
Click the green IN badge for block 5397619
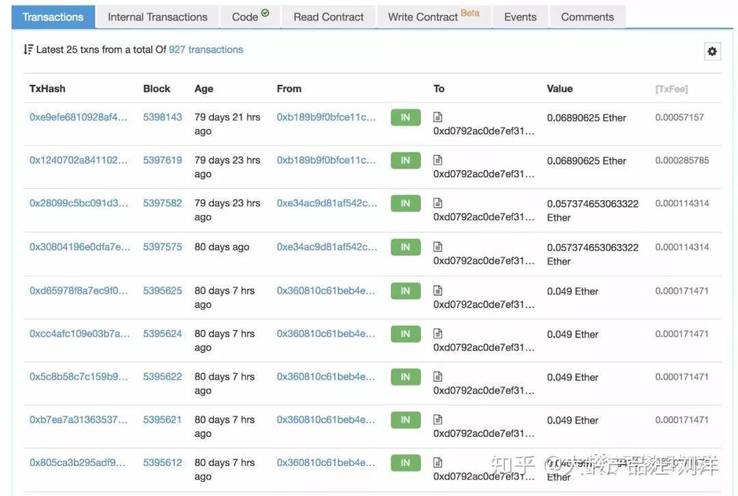click(x=405, y=161)
